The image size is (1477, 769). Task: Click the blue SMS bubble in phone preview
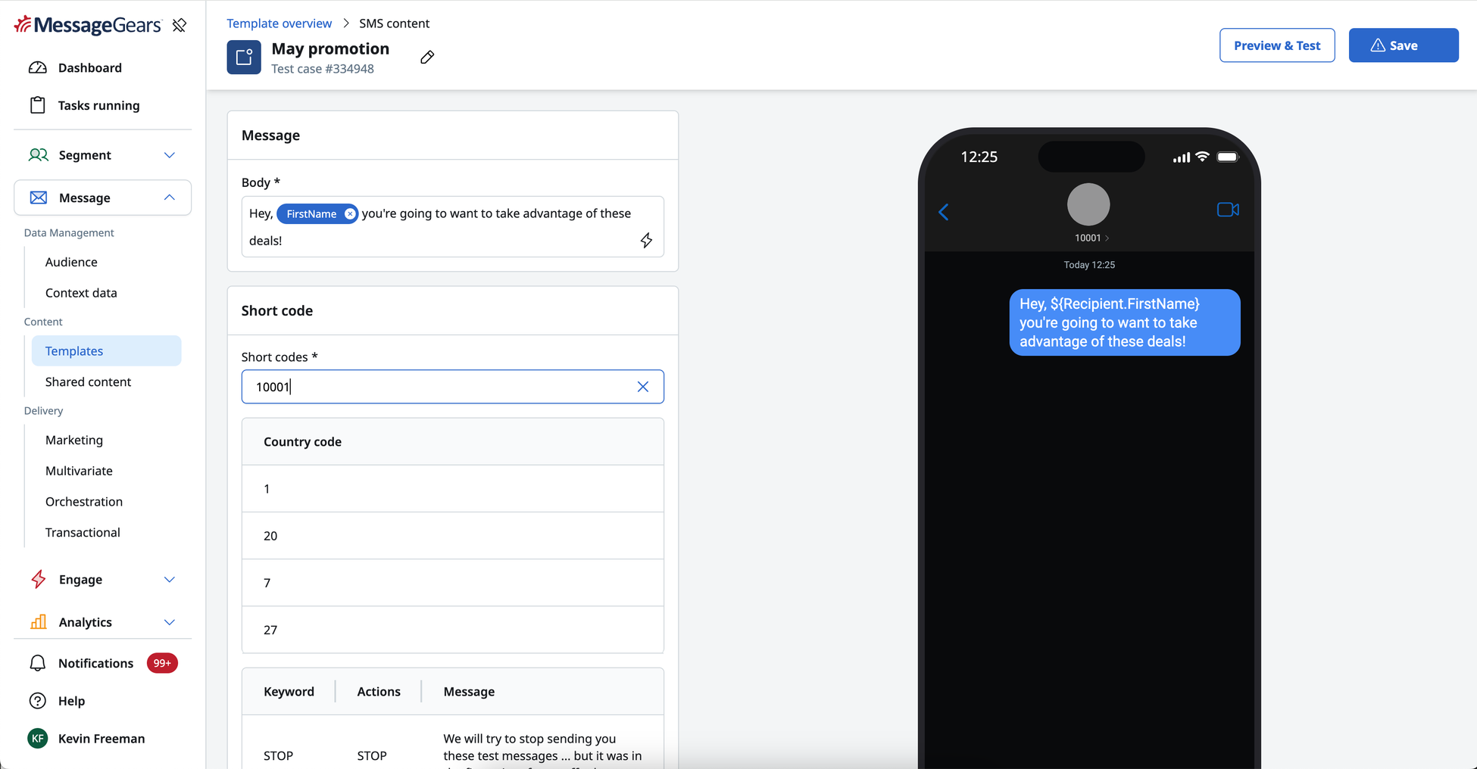click(1125, 322)
